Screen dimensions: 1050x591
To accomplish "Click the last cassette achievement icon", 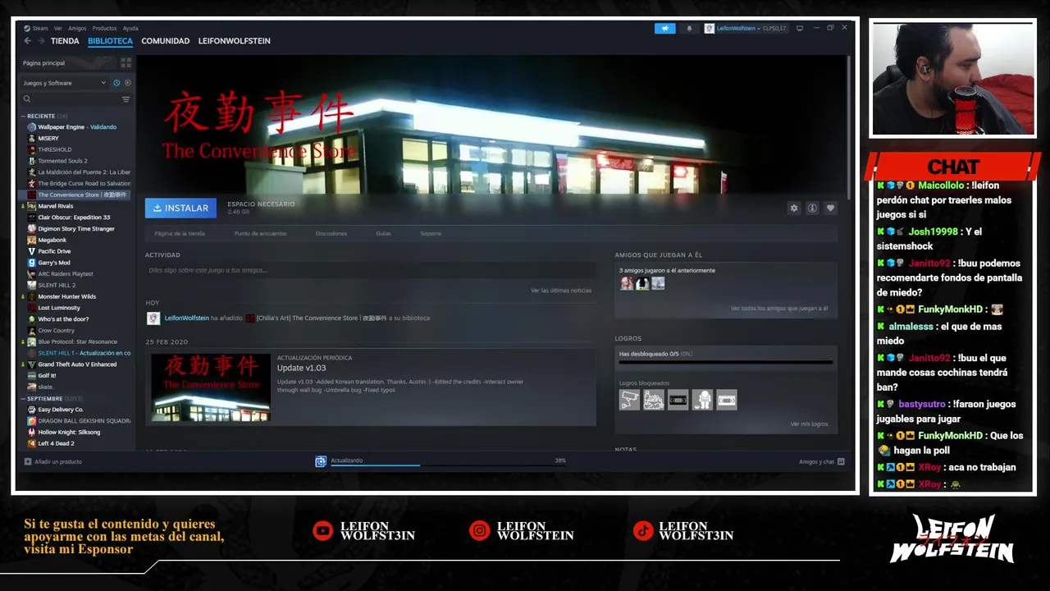I will tap(727, 400).
